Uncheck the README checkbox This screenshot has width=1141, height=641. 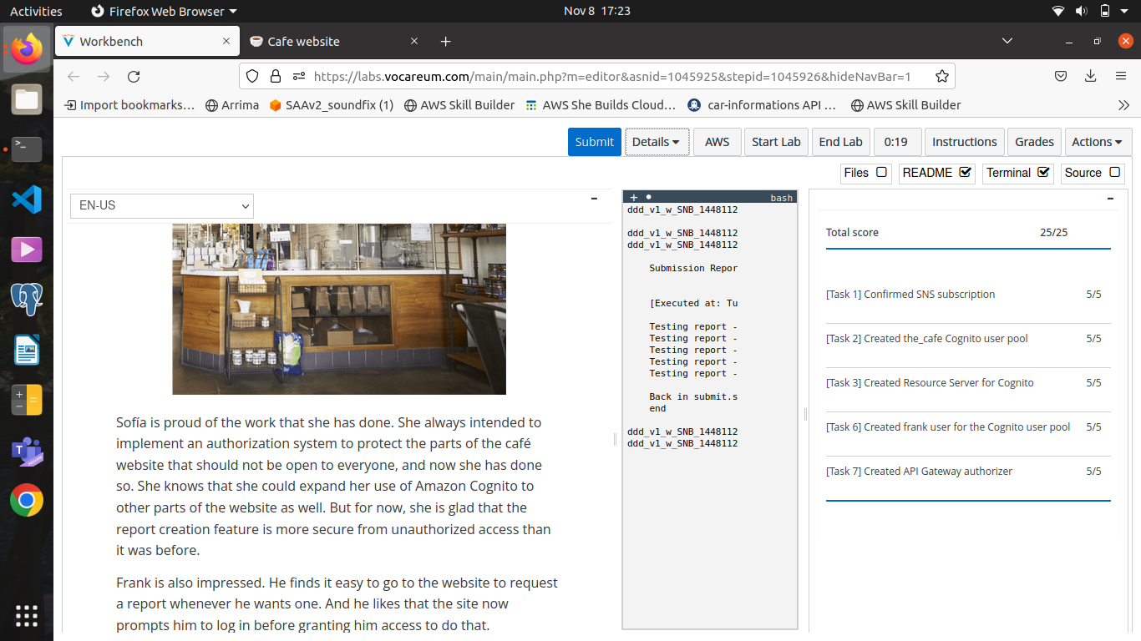(x=966, y=173)
